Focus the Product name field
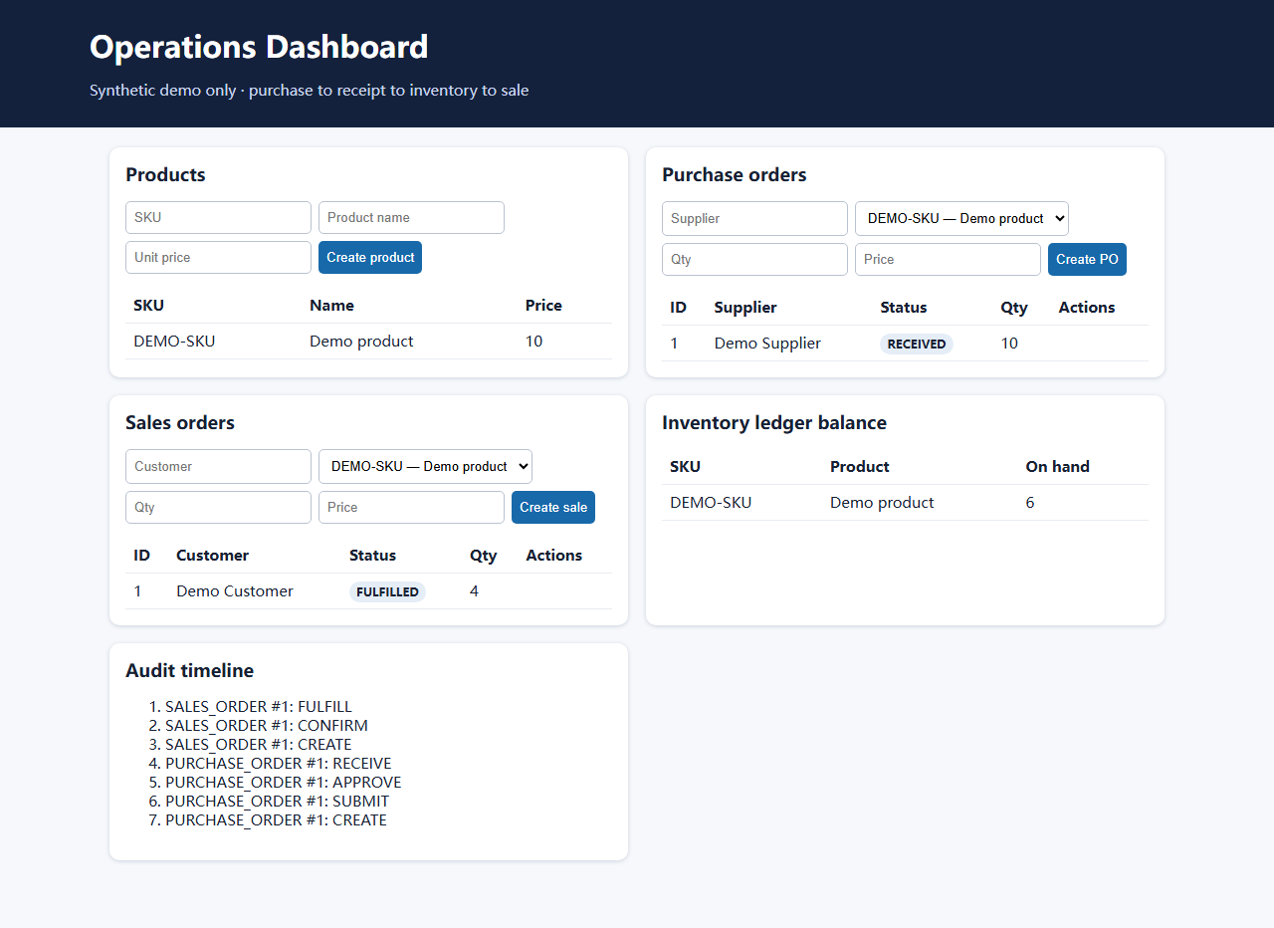This screenshot has height=928, width=1274. [x=411, y=217]
